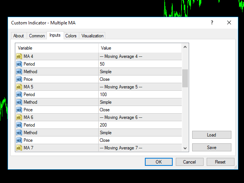Click the 123 icon beside Period 200 row

19,125
